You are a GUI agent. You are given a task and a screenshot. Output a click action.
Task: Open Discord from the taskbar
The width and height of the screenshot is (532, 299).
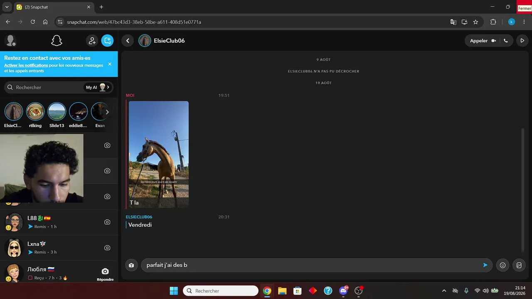coord(343,291)
